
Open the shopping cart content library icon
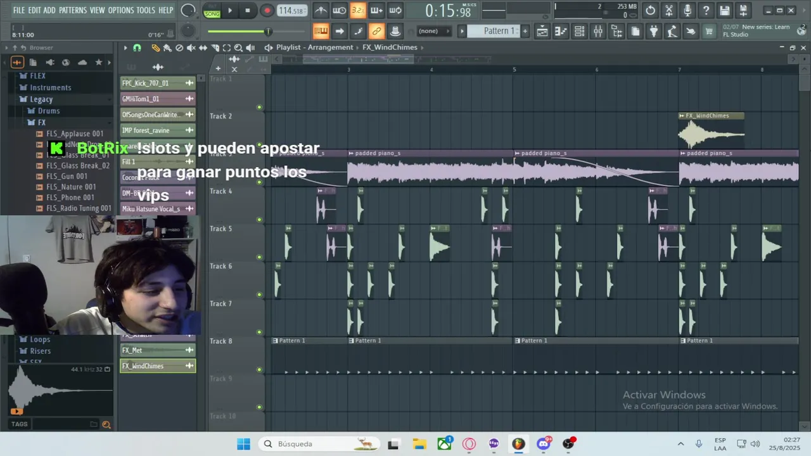709,31
